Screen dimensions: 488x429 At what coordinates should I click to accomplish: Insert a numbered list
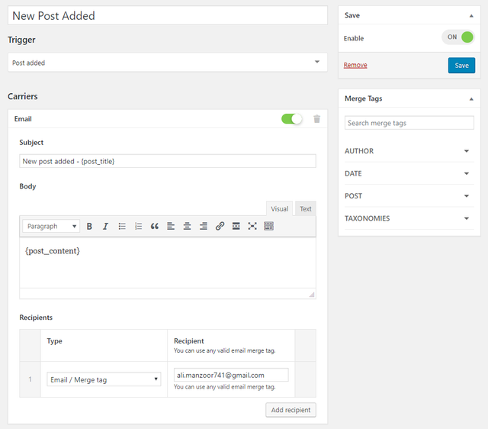(x=138, y=226)
